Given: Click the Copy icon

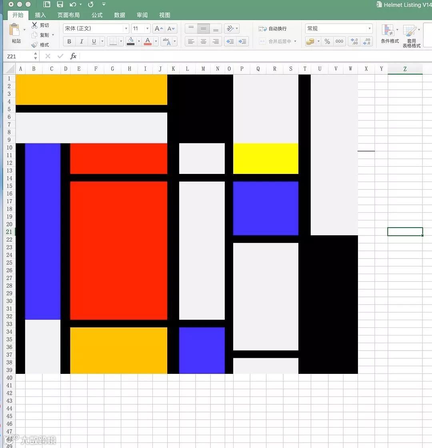Looking at the screenshot, I should (34, 35).
